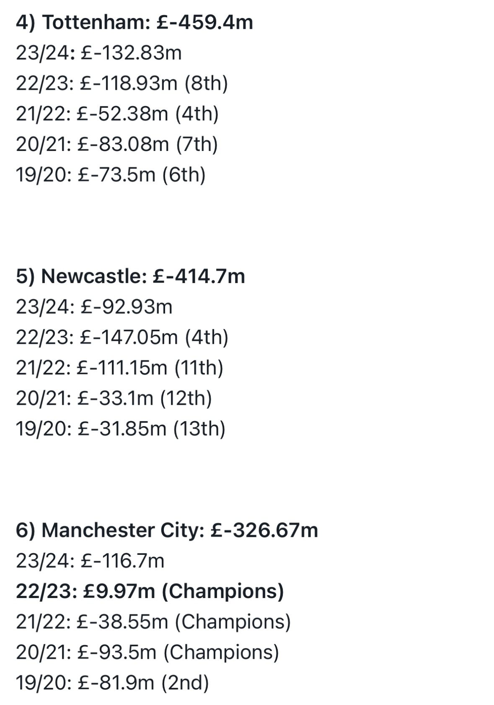This screenshot has width=494, height=705.
Task: Click Tottenham 23/24 £-132.83m line
Action: tap(99, 53)
